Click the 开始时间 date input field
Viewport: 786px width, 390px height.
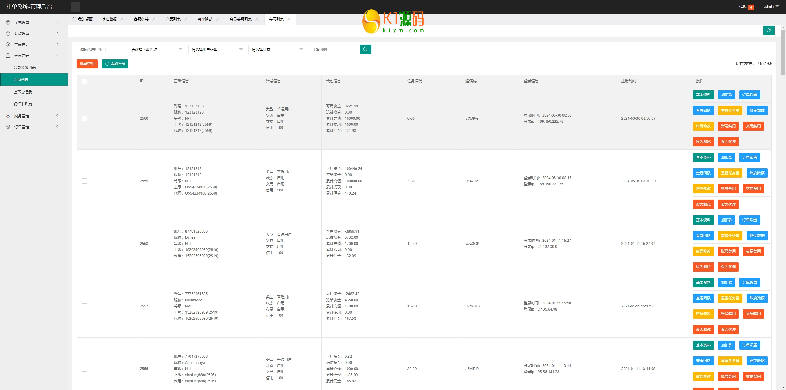[333, 49]
